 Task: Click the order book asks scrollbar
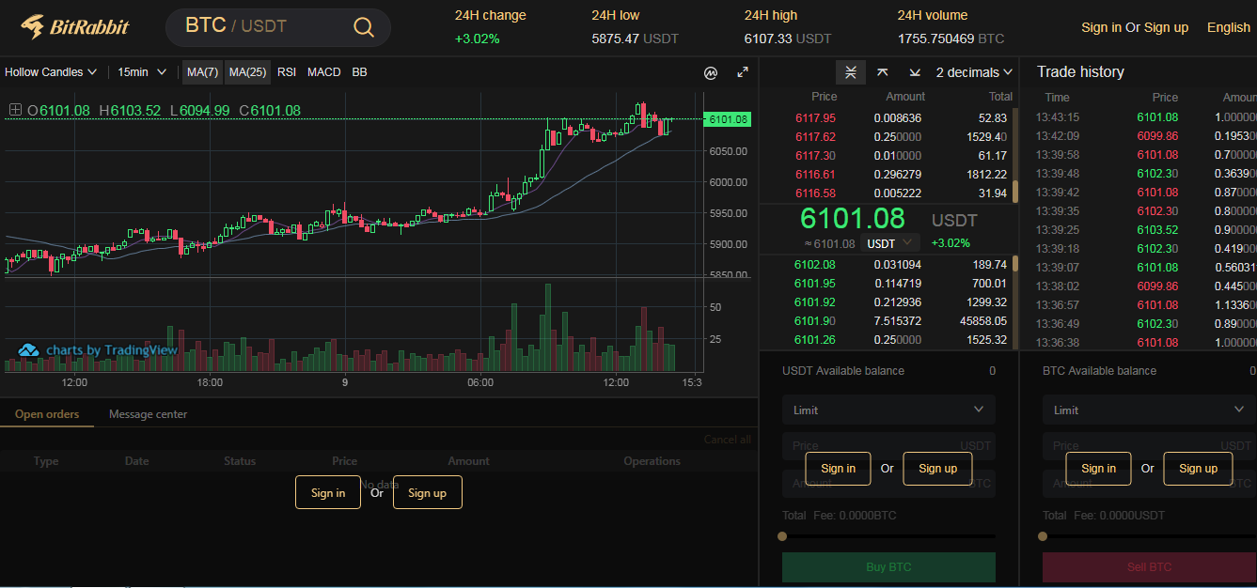coord(1014,193)
